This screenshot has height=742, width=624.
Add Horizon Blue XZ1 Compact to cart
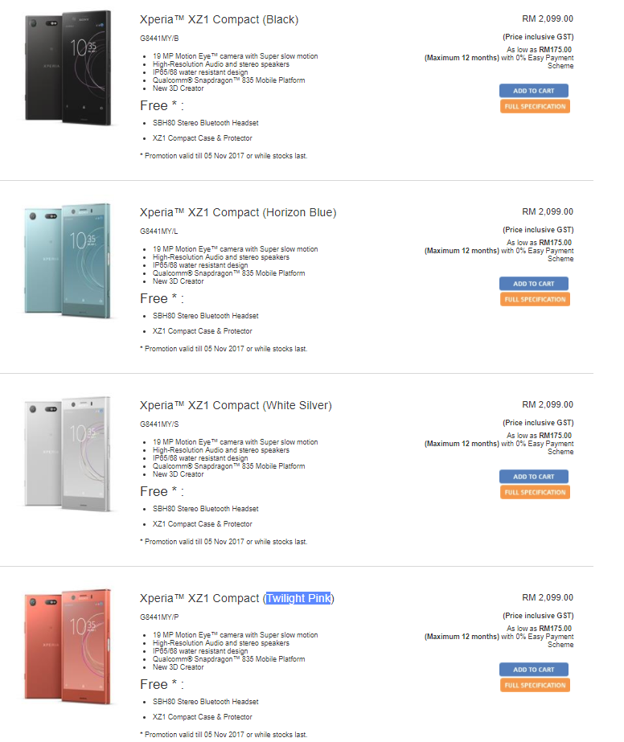[533, 284]
